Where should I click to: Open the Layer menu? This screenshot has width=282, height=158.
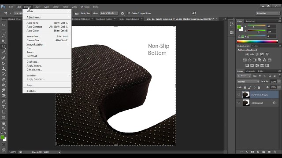pyautogui.click(x=37, y=7)
